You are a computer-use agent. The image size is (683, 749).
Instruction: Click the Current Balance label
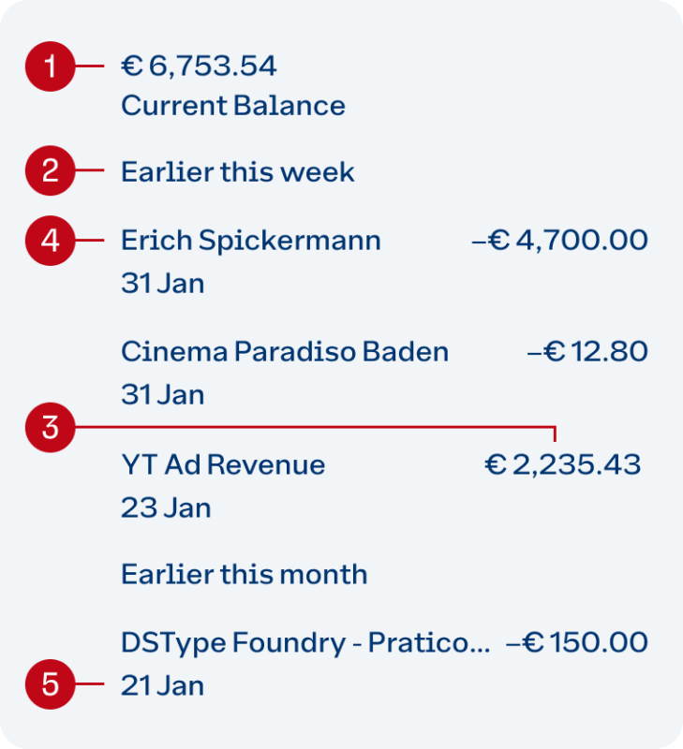232,105
